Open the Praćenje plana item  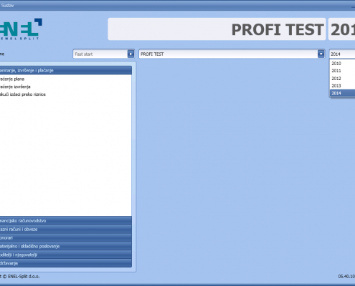coord(12,79)
